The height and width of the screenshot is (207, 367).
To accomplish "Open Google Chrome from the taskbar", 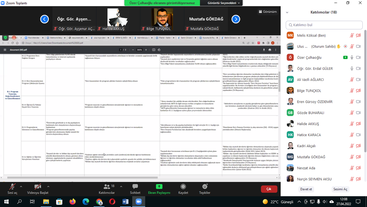I will 99,202.
